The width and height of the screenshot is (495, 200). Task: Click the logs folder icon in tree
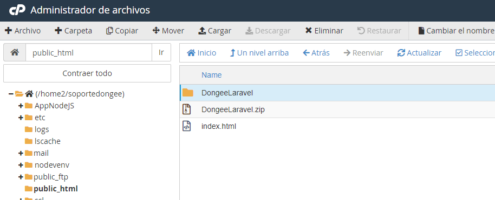(x=29, y=129)
